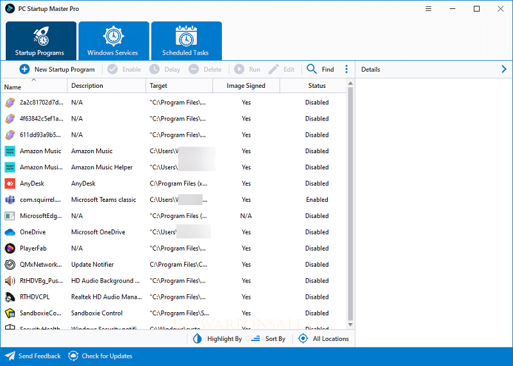The height and width of the screenshot is (366, 513).
Task: Click the Send Feedback paper plane icon
Action: click(10, 356)
